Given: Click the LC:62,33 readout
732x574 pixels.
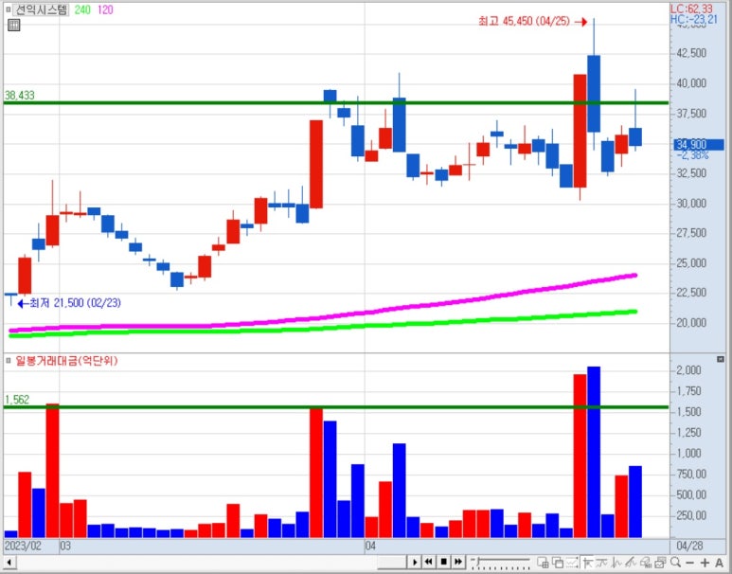Looking at the screenshot, I should tap(691, 9).
